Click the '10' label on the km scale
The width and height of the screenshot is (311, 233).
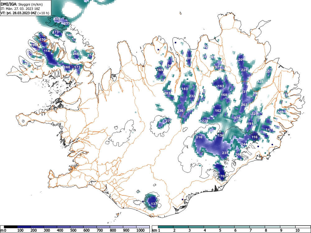click(x=297, y=231)
